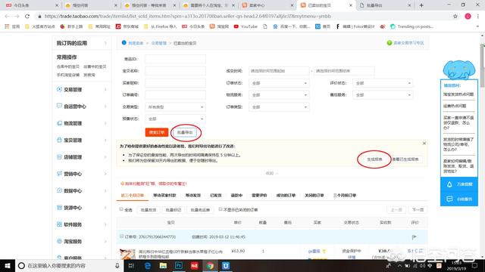Image resolution: width=485 pixels, height=272 pixels.
Task: Click the 宝贝名称 input field
Action: 175,71
